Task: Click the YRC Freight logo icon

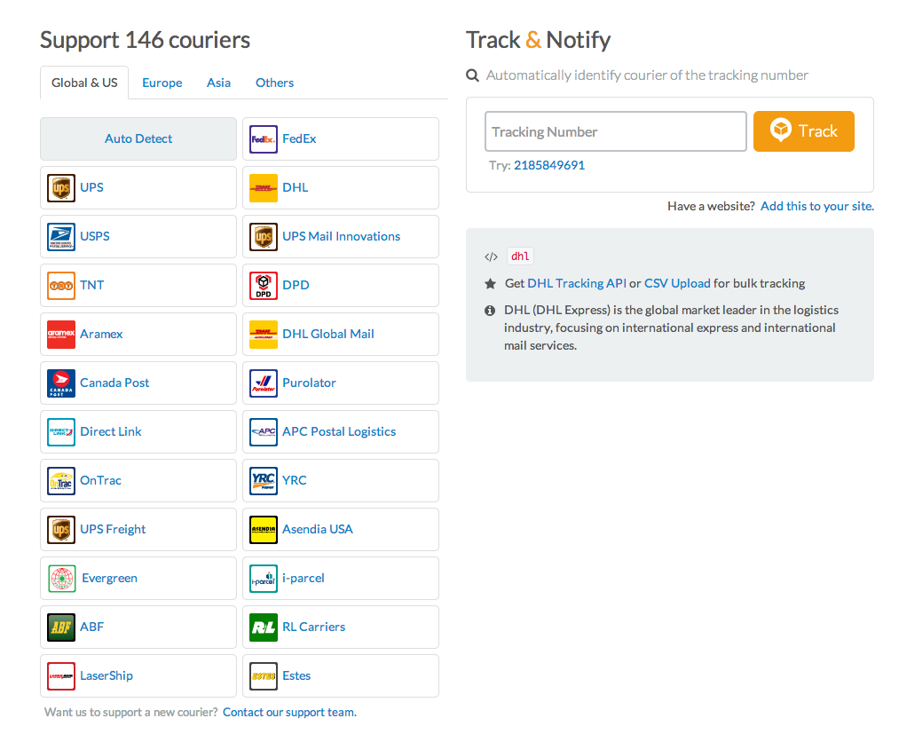Action: click(264, 480)
